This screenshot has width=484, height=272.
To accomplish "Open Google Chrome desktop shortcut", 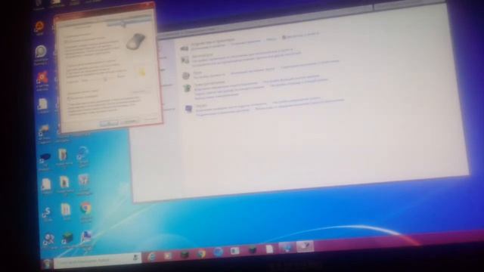I will [x=85, y=209].
